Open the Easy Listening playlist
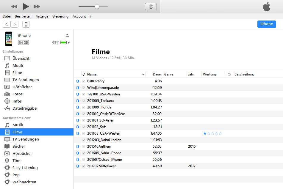 (37, 168)
